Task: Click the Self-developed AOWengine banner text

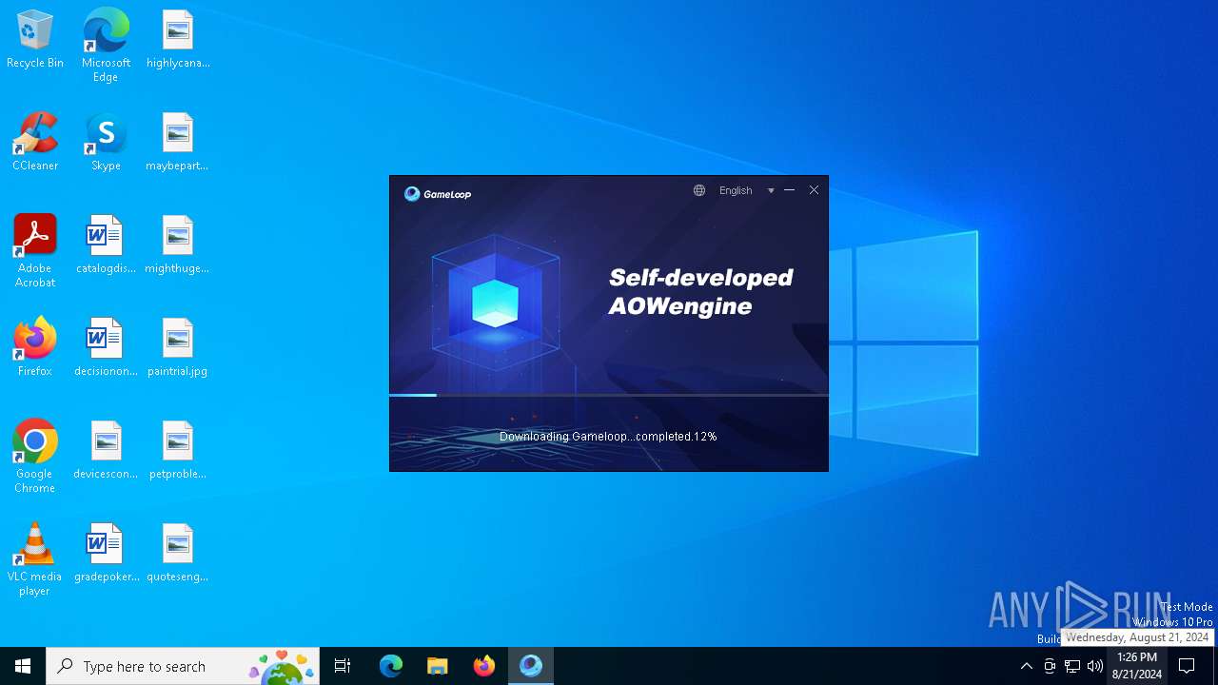Action: [x=701, y=291]
